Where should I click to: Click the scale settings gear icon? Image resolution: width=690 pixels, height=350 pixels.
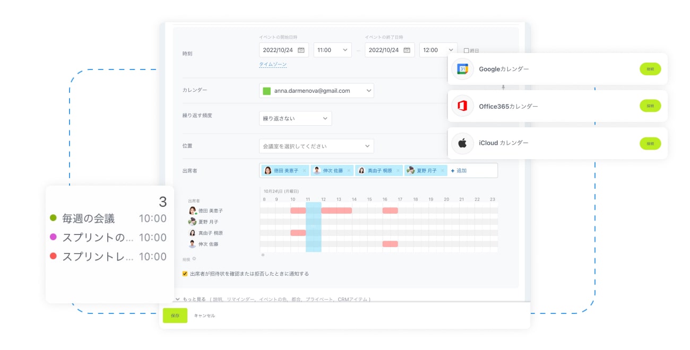point(194,259)
